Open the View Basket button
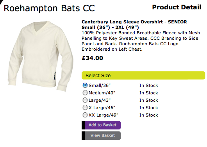Image resolution: width=207 pixels, height=147 pixels. (101, 136)
